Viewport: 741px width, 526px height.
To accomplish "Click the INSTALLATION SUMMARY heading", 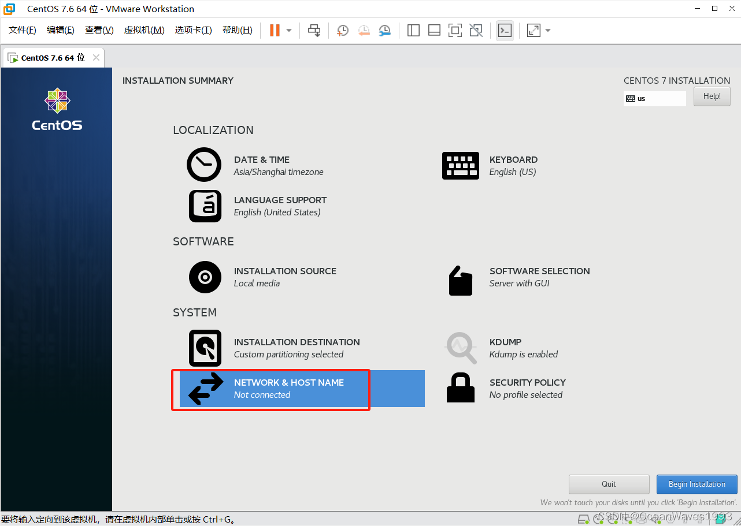I will tap(178, 81).
